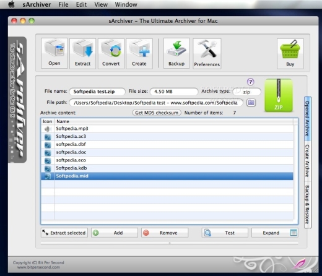Open the View menu
This screenshot has height=276, width=322.
coord(101,4)
